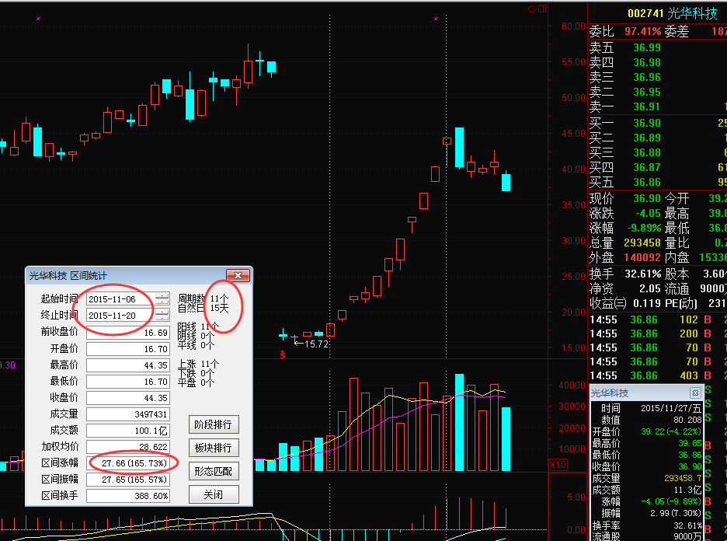
Task: Click the 外盘 value 140092
Action: (642, 257)
